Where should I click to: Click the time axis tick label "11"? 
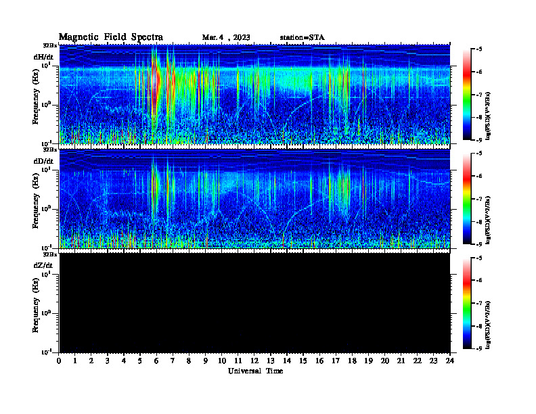point(238,361)
